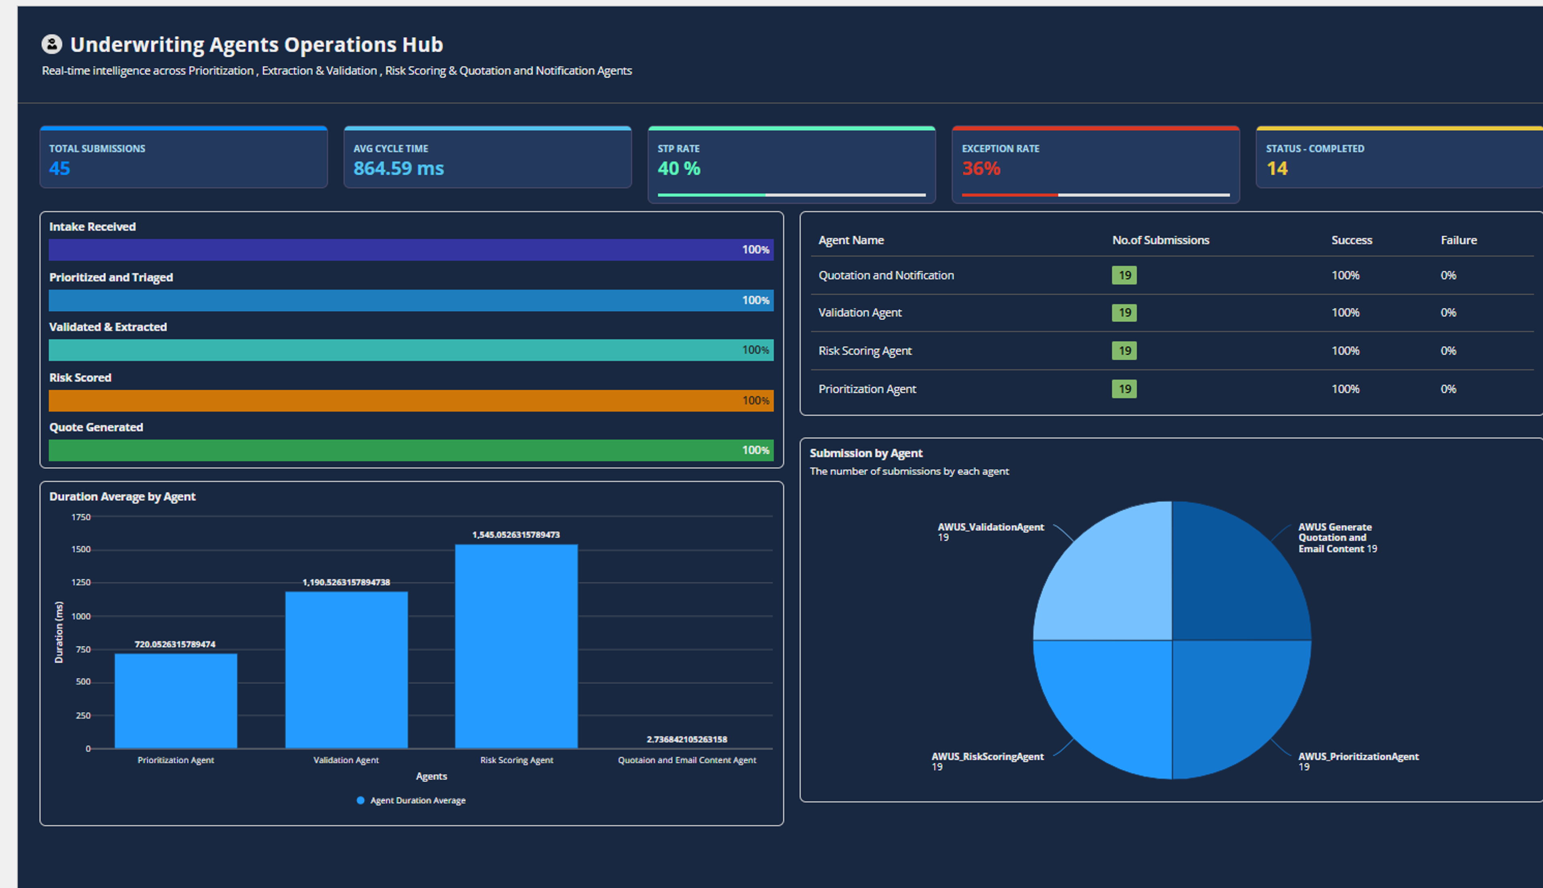The image size is (1543, 888).
Task: Click the Failure column header
Action: [x=1459, y=240]
